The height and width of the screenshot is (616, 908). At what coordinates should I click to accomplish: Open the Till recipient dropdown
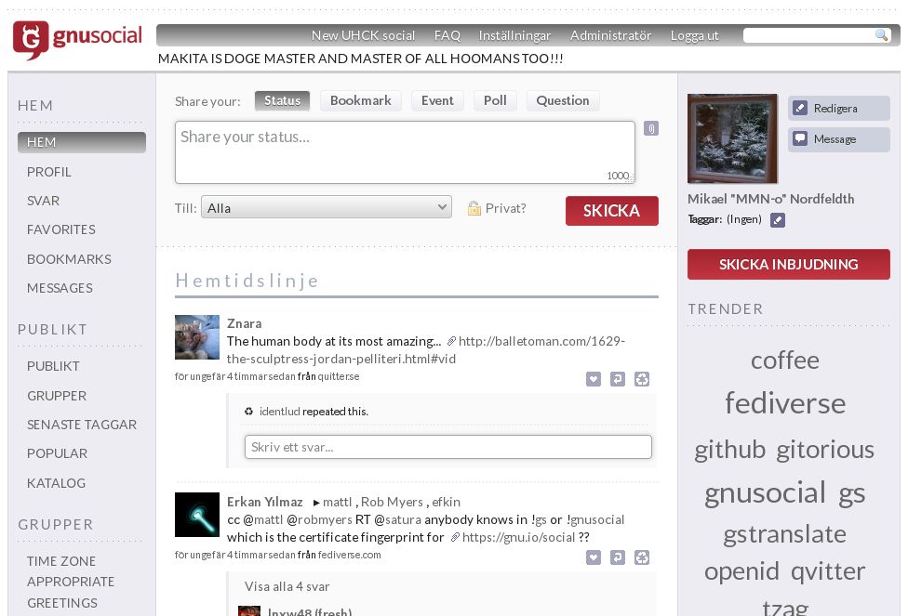coord(325,207)
